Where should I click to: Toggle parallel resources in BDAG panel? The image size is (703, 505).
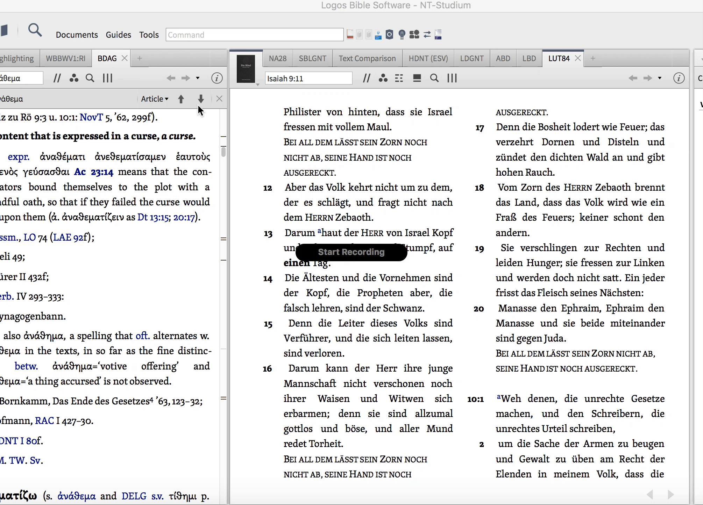point(57,78)
